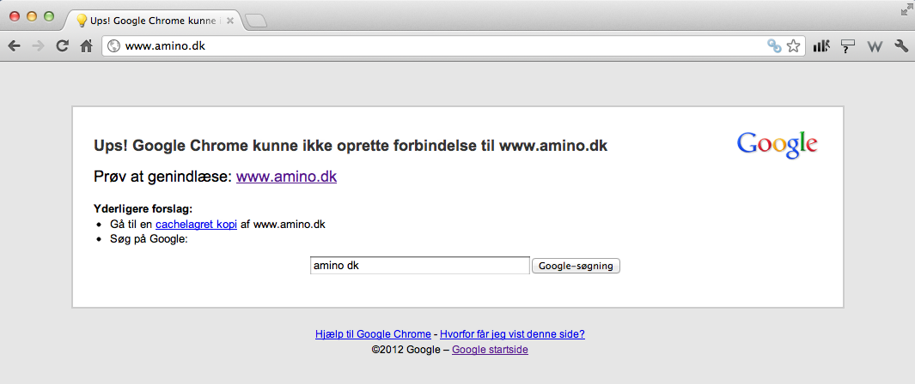This screenshot has height=384, width=915.
Task: Go back to the previous page
Action: click(x=14, y=46)
